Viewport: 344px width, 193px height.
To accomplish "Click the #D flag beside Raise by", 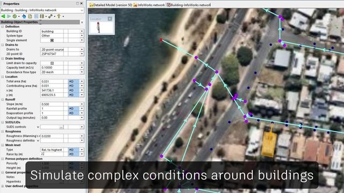I will coord(74,154).
